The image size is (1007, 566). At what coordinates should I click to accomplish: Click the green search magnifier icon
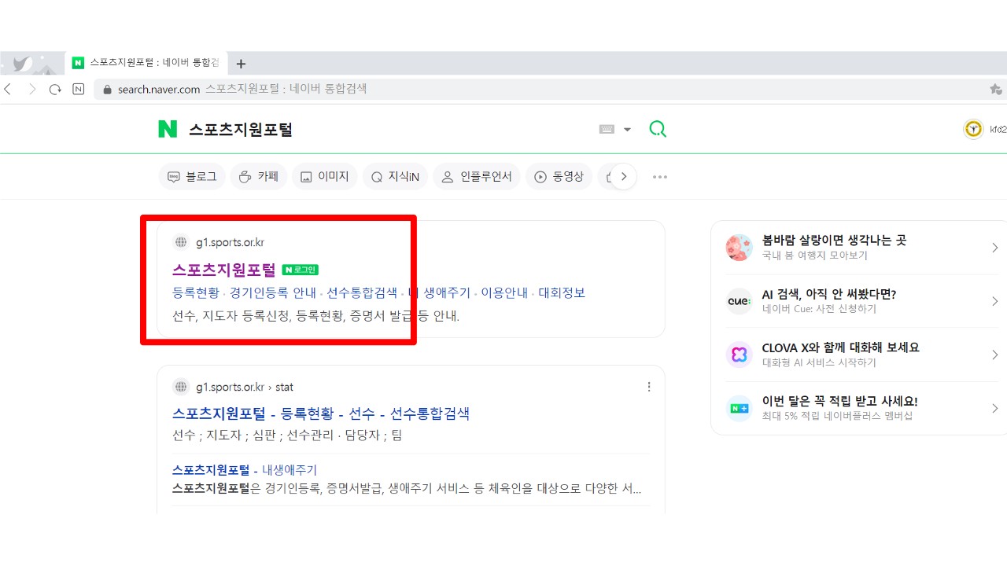tap(658, 129)
